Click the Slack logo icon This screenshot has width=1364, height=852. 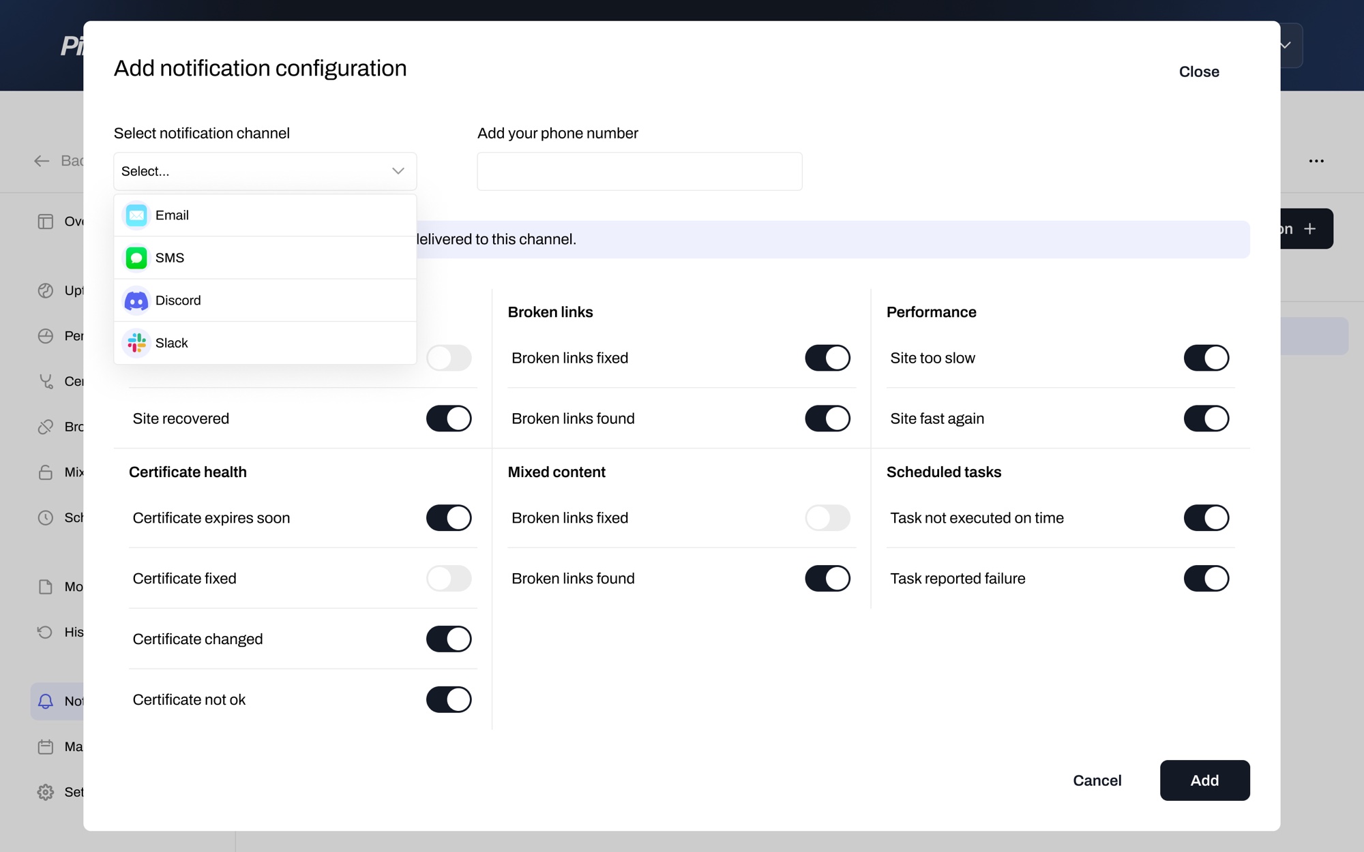pos(136,343)
